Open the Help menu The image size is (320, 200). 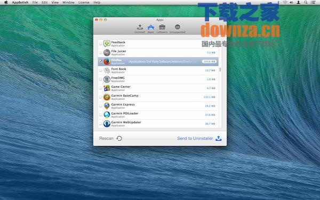pyautogui.click(x=97, y=3)
